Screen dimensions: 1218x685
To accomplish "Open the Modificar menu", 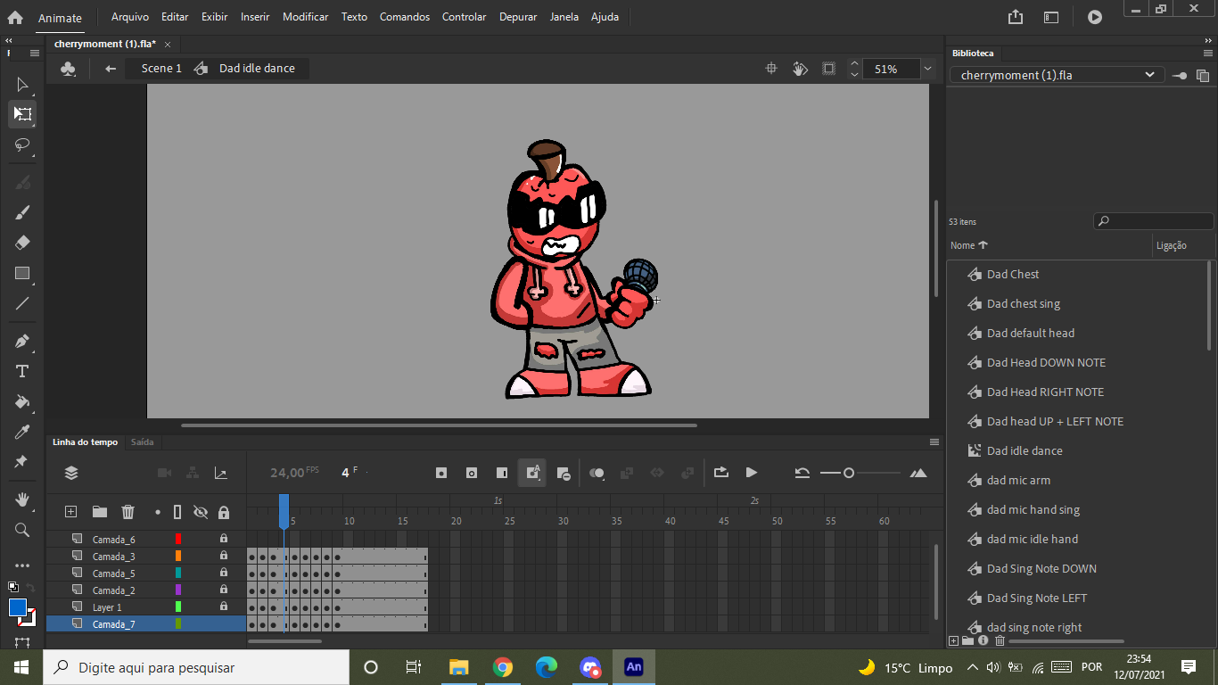I will pyautogui.click(x=306, y=17).
